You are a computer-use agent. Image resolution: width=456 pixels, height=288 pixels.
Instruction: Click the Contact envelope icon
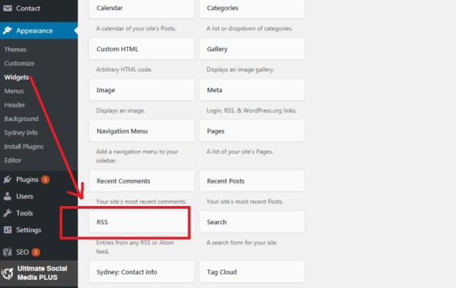8,8
